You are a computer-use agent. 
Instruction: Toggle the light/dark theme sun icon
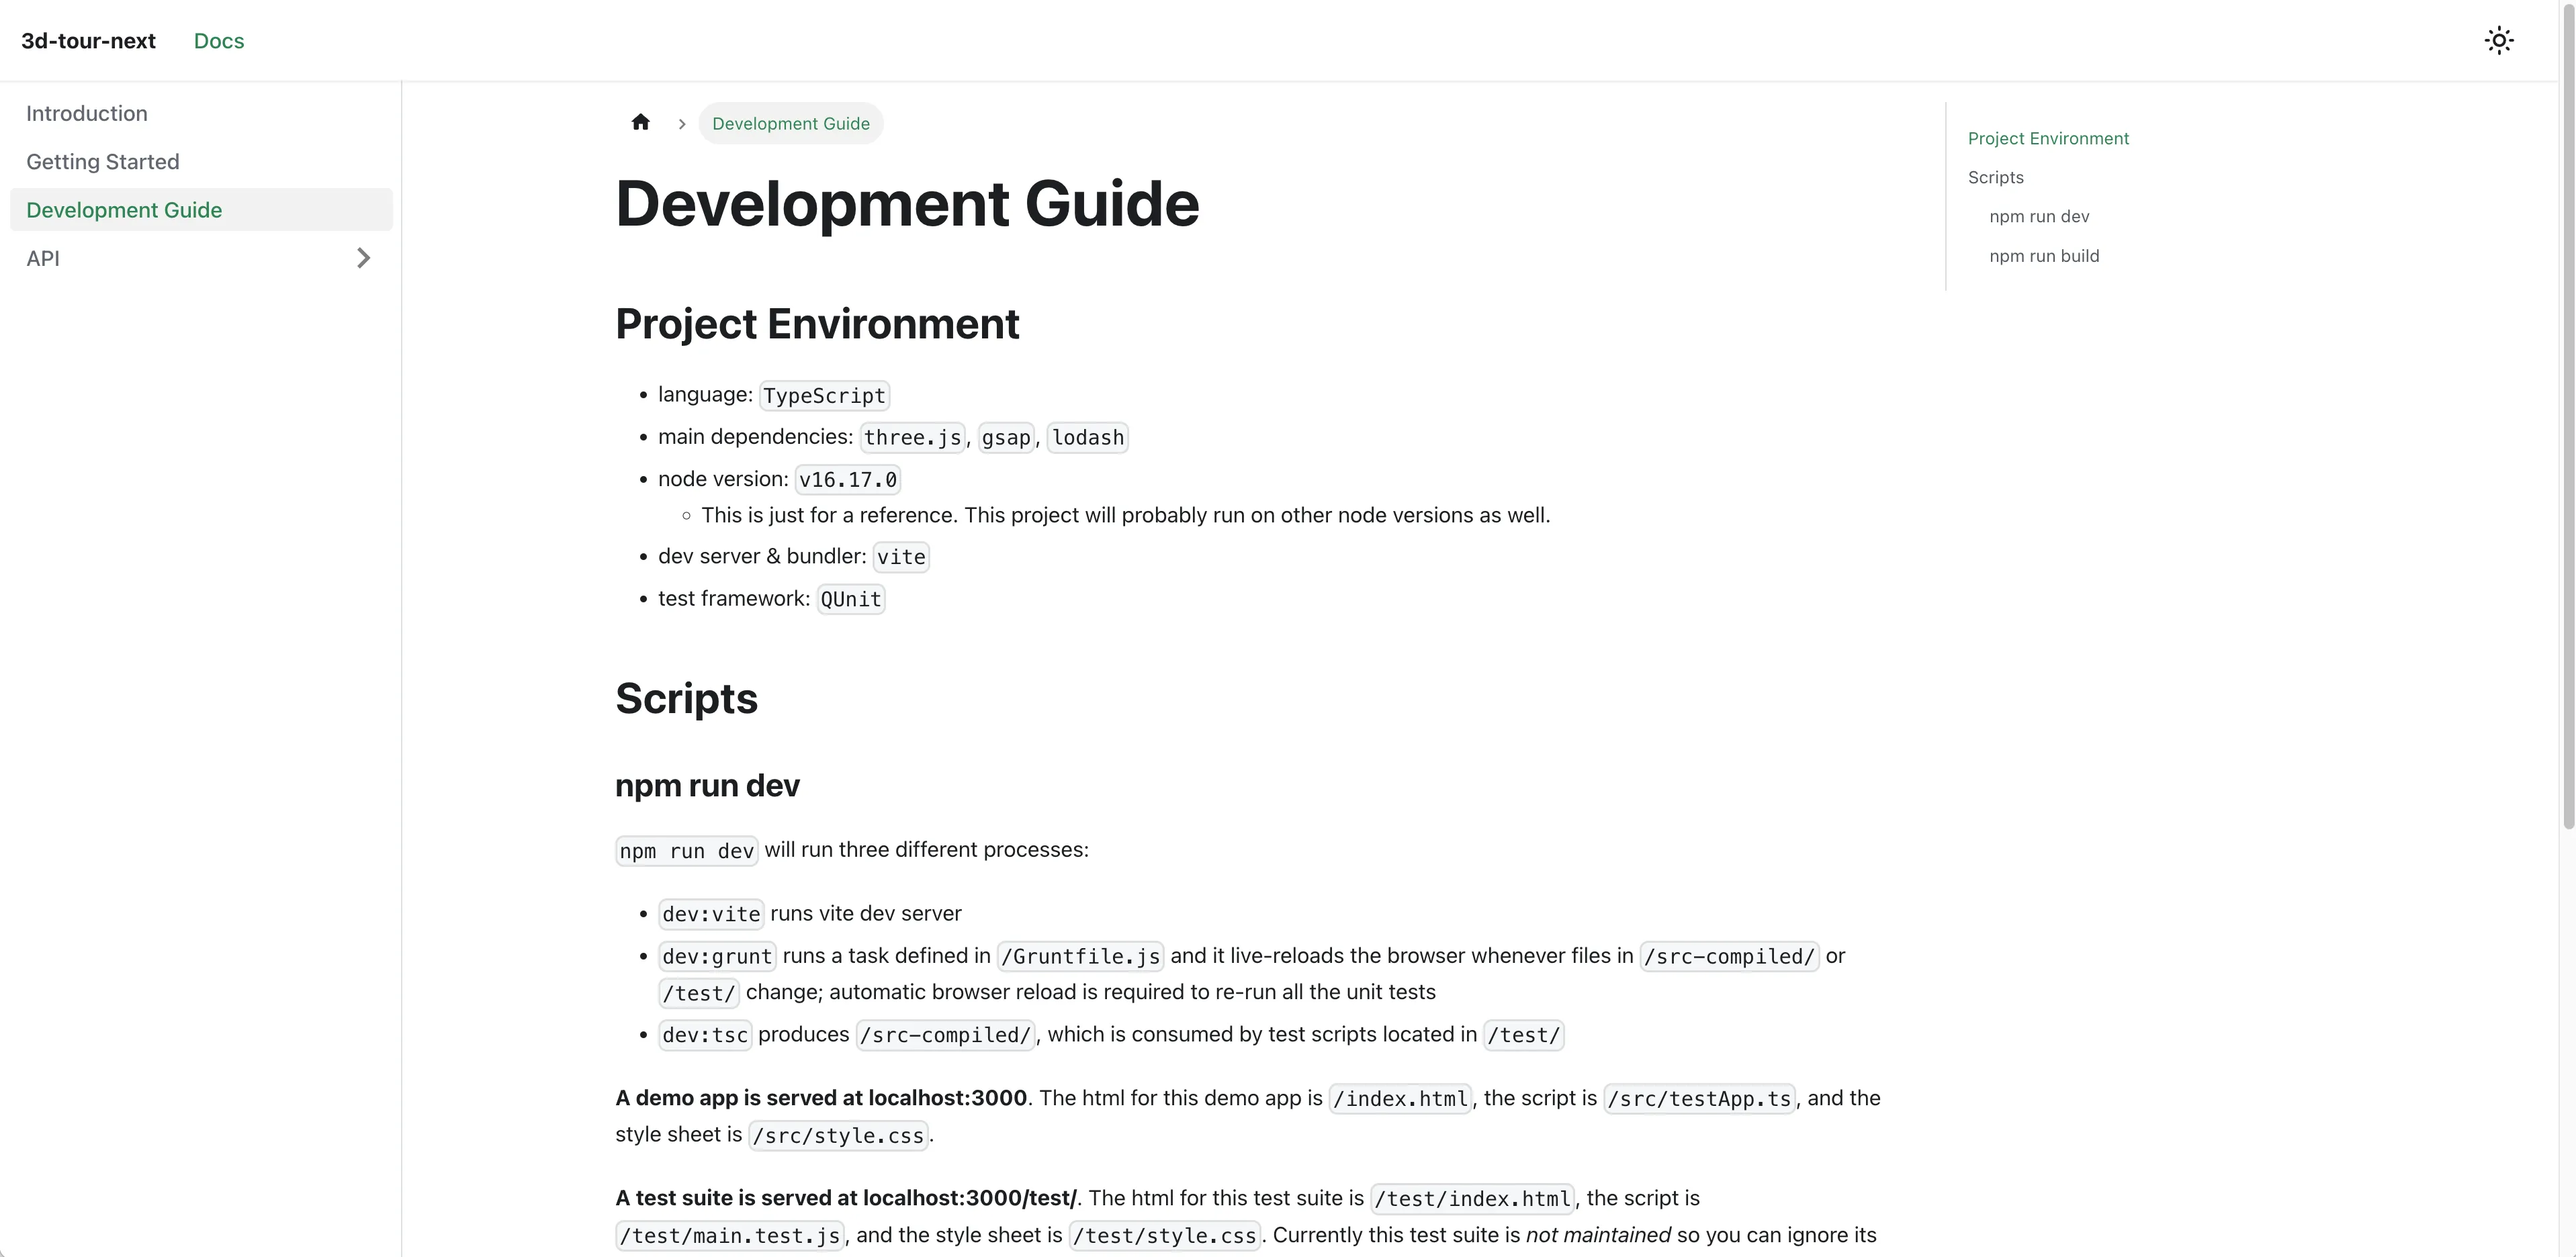[x=2499, y=41]
